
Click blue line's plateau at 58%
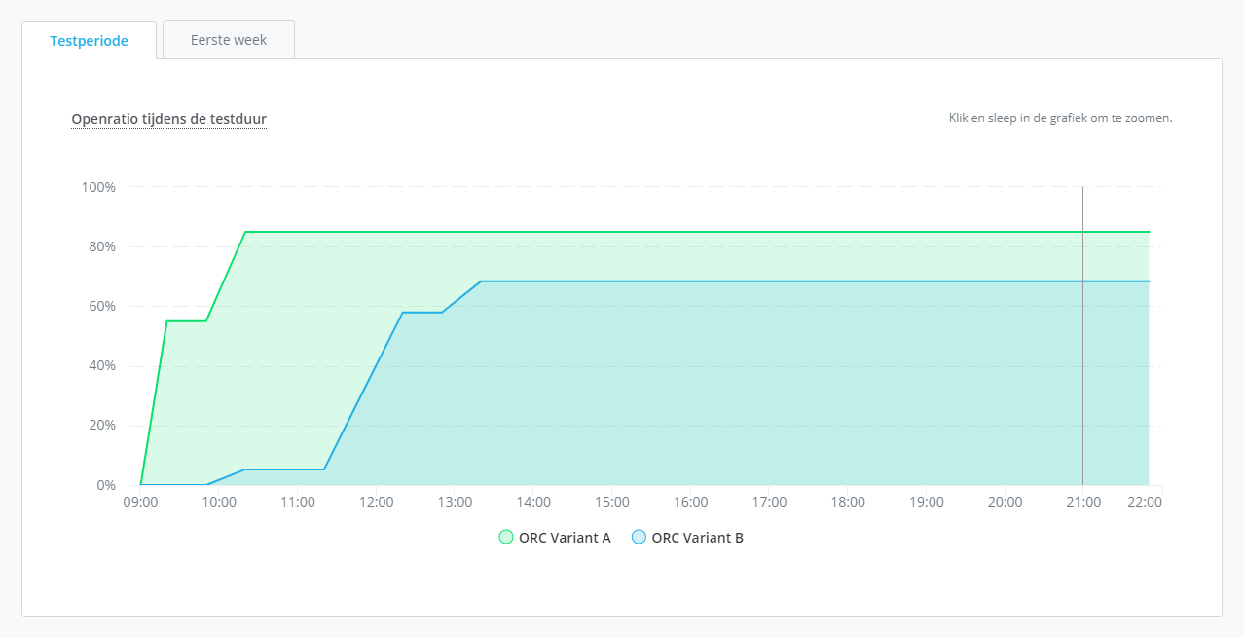pyautogui.click(x=422, y=313)
